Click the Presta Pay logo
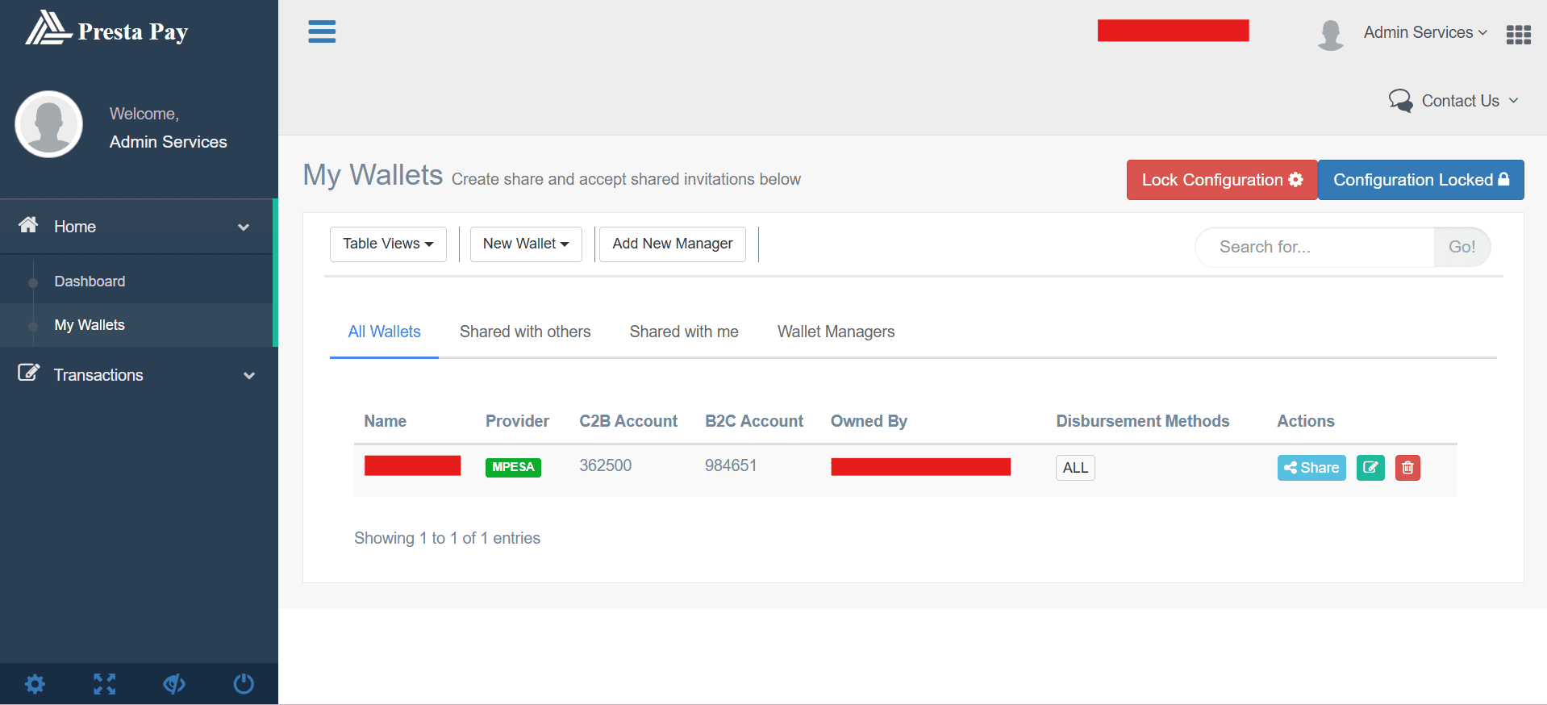 [107, 29]
